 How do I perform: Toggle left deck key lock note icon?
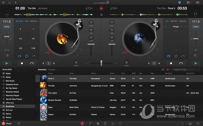tap(11, 39)
